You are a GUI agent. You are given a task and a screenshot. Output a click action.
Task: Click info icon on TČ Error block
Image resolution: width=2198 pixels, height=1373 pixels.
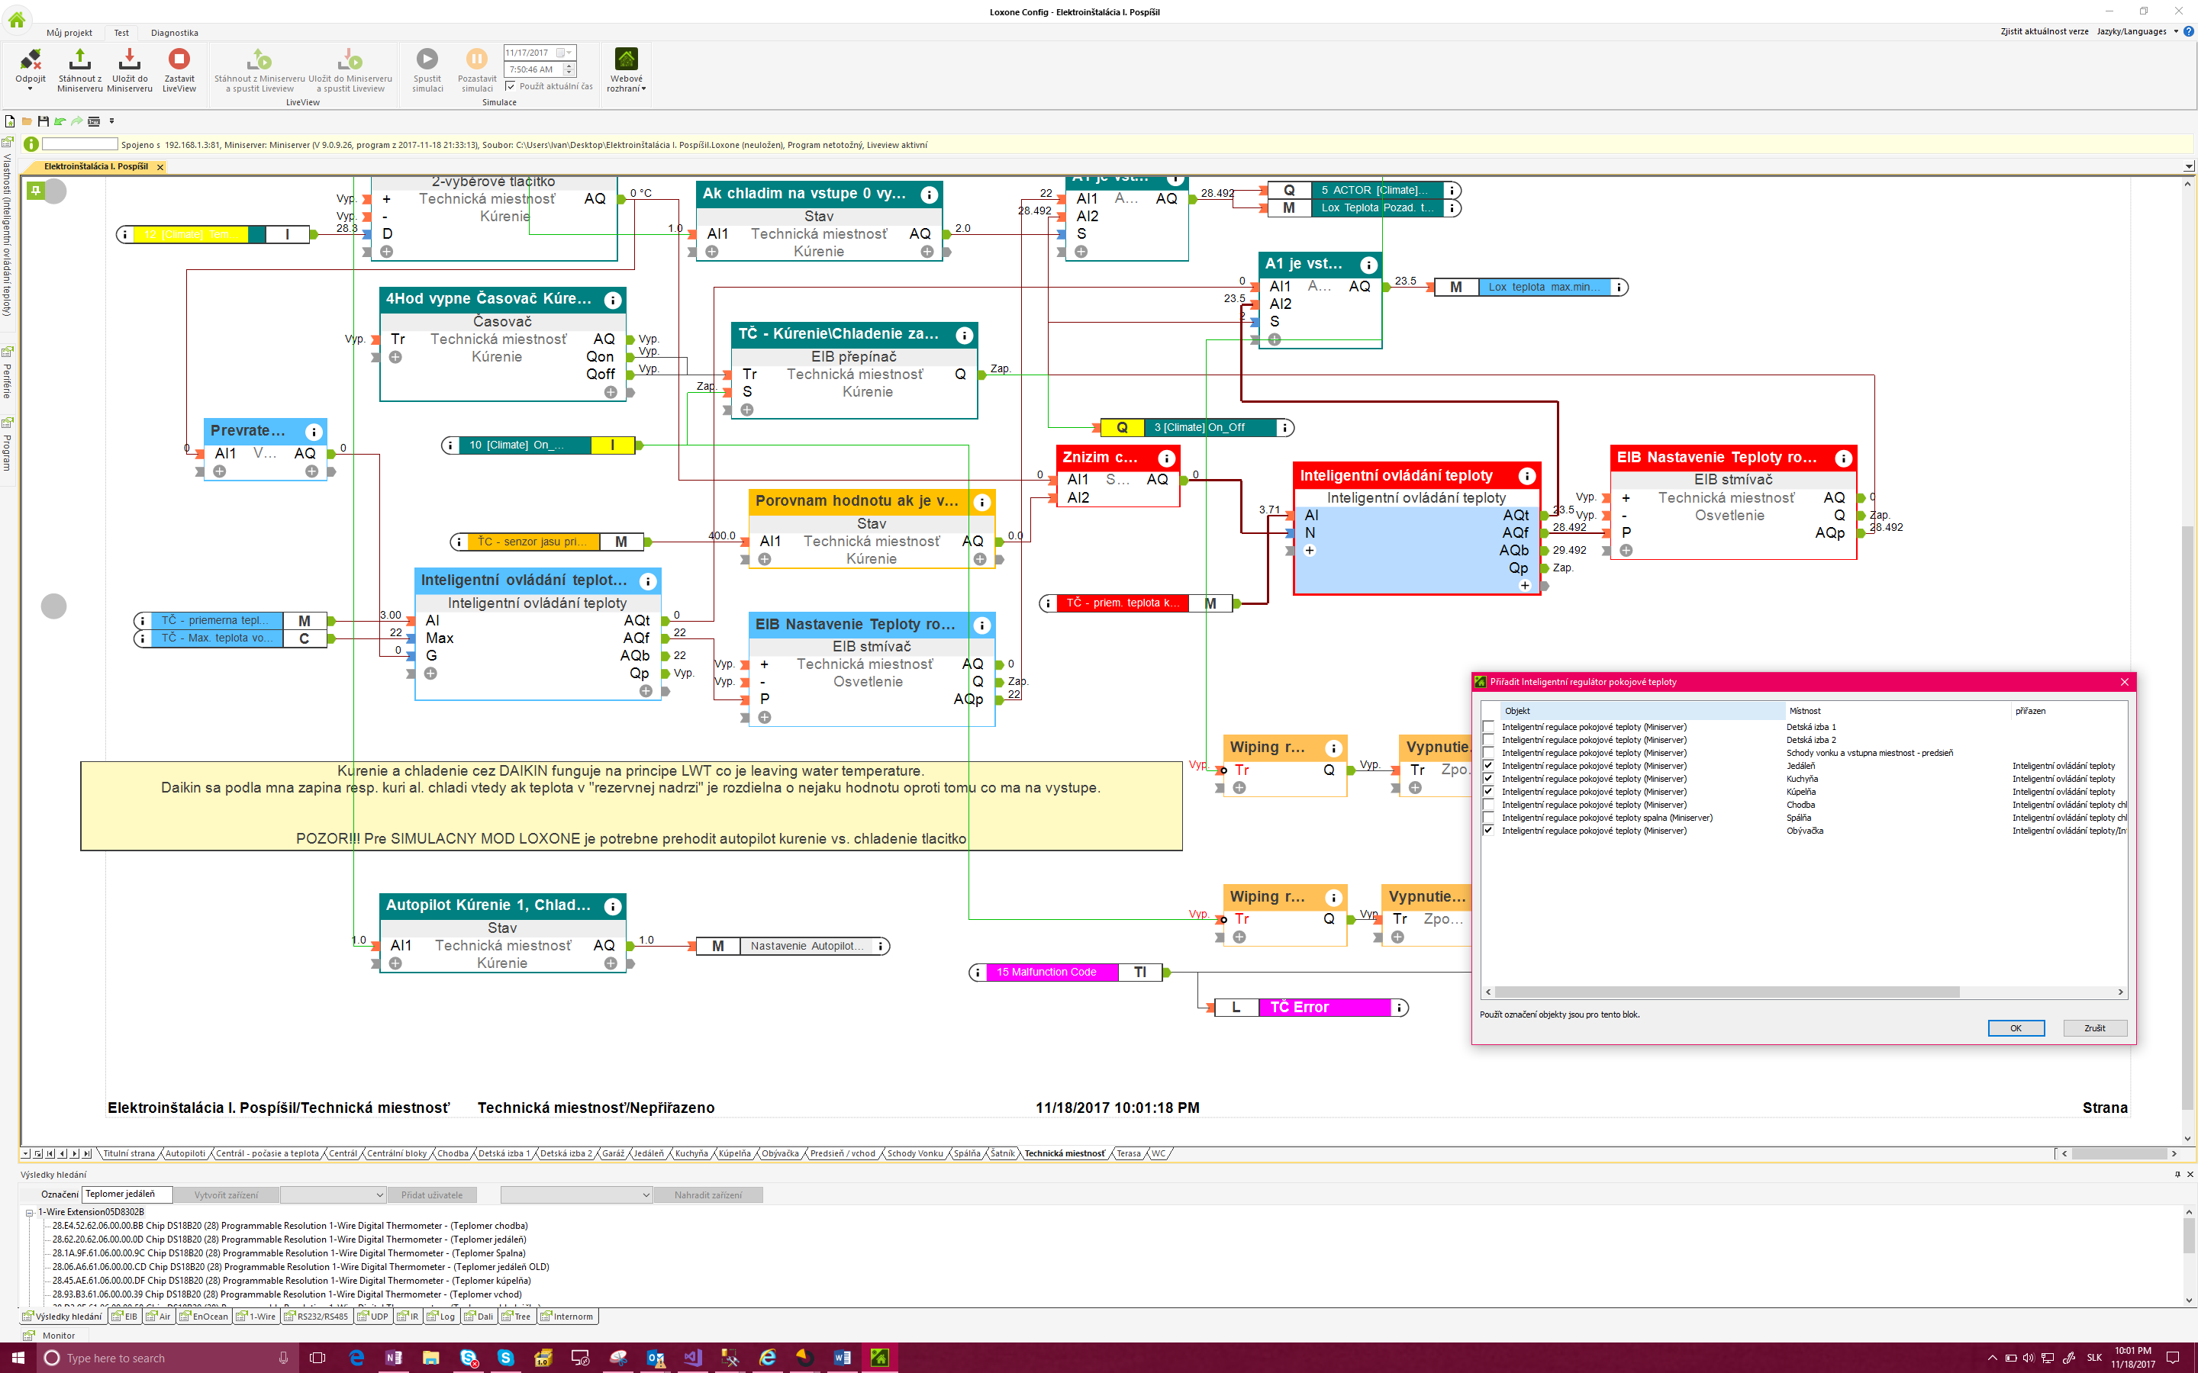click(x=1400, y=1007)
